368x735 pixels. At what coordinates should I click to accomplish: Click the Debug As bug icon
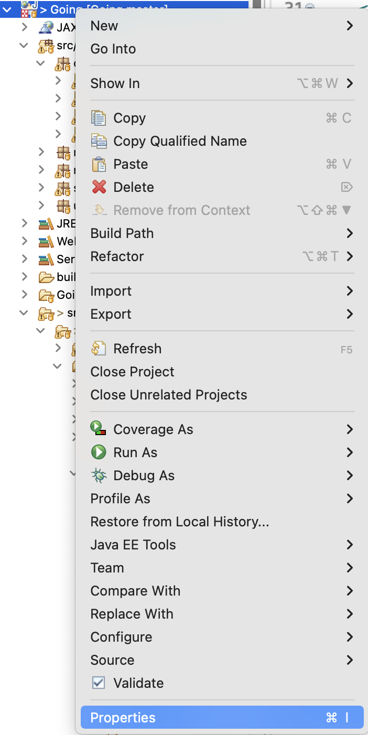[99, 475]
